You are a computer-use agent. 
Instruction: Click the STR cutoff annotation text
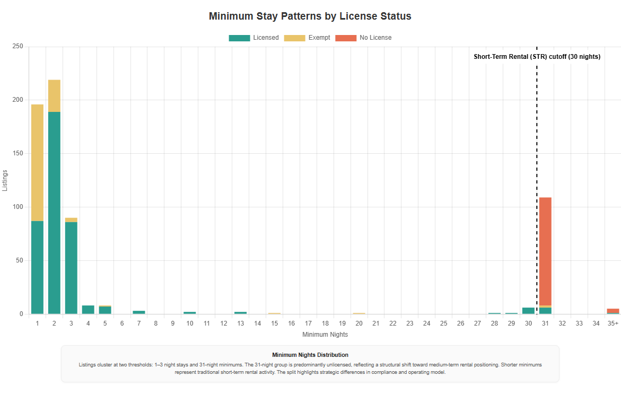(x=537, y=56)
